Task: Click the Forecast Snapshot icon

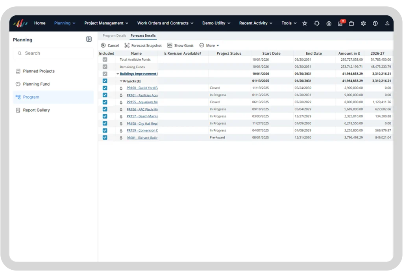Action: 127,45
